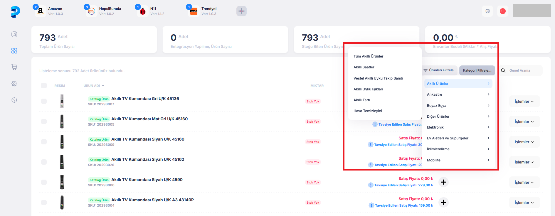
Task: Select Hava Temizleyici in the submenu
Action: tap(368, 111)
